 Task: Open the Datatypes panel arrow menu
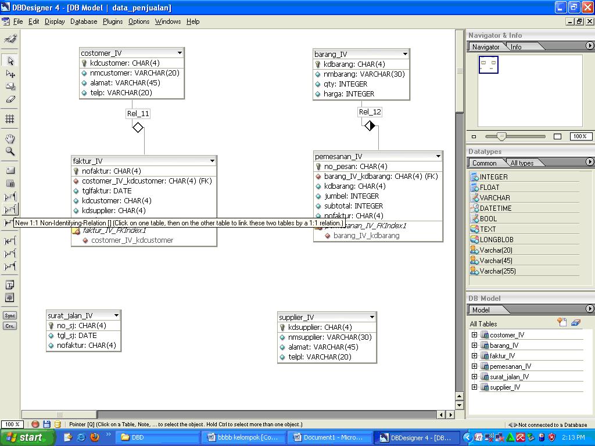(x=589, y=161)
